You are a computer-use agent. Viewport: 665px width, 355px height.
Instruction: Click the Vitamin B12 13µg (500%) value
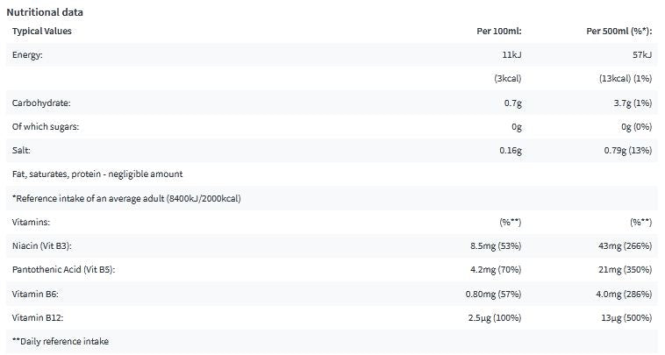click(626, 317)
